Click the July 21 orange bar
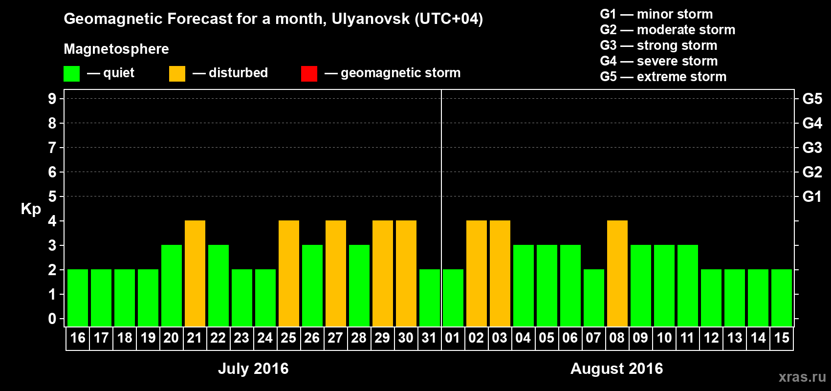Screen dimensions: 831x391 point(195,273)
